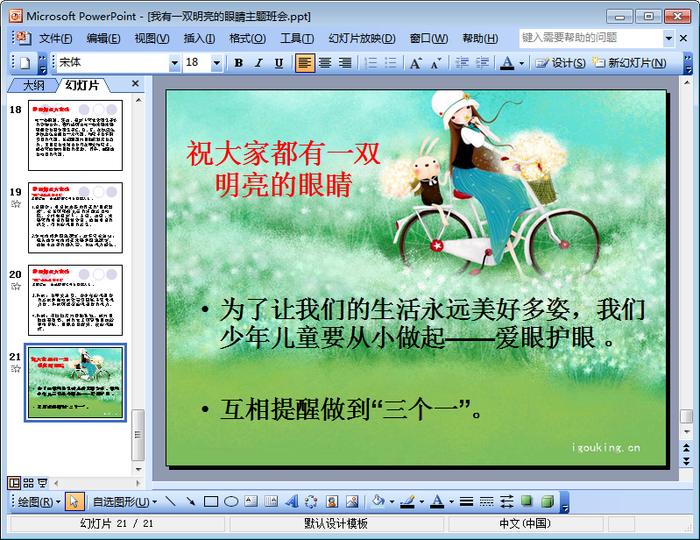Open the 设计(S) design pane

point(561,63)
